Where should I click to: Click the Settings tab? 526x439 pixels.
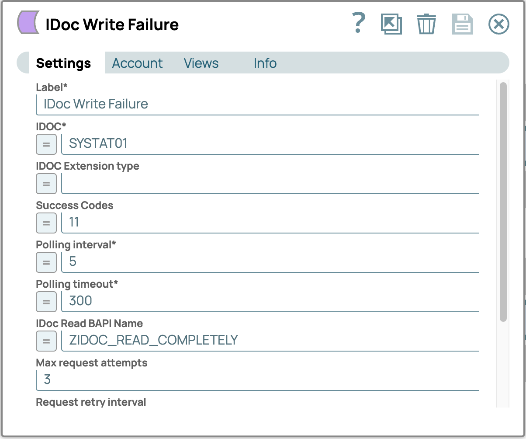click(x=63, y=63)
